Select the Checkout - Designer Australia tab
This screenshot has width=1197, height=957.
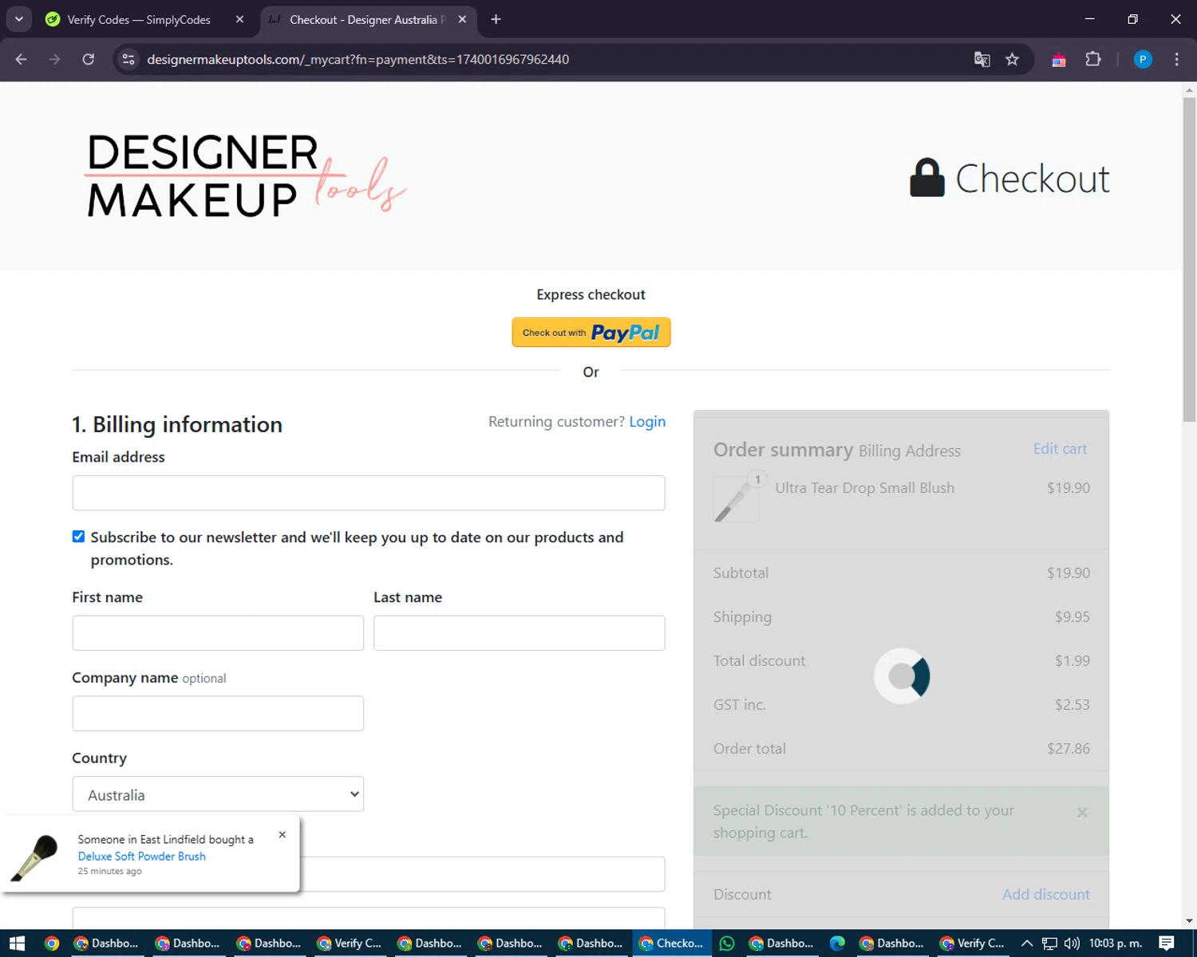tap(369, 19)
